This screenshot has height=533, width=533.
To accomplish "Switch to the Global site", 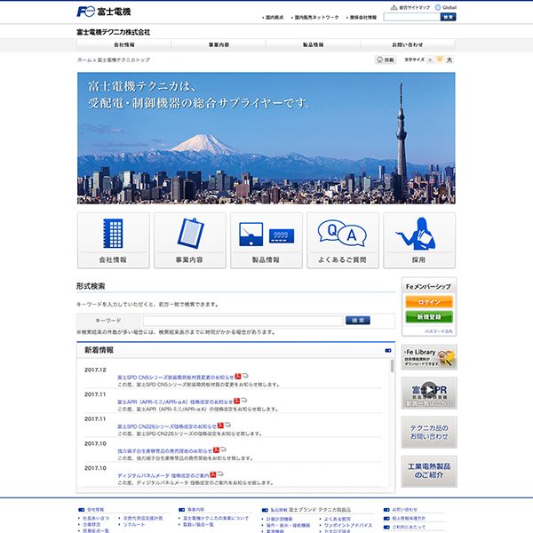I will click(x=446, y=7).
